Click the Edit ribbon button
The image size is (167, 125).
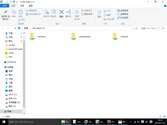coord(107,15)
